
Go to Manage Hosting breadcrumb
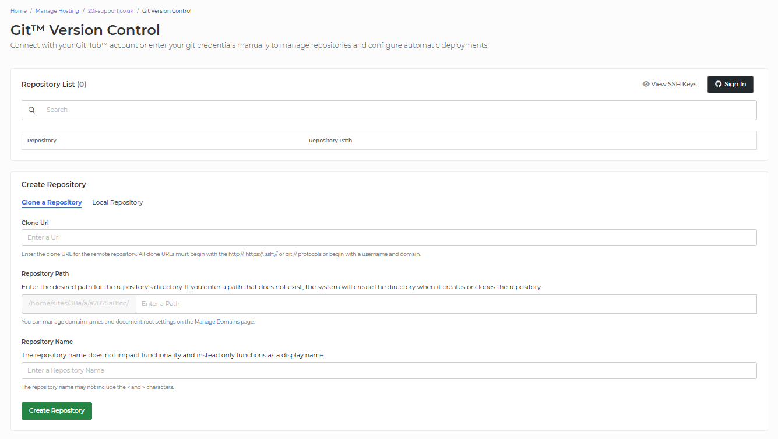tap(57, 11)
